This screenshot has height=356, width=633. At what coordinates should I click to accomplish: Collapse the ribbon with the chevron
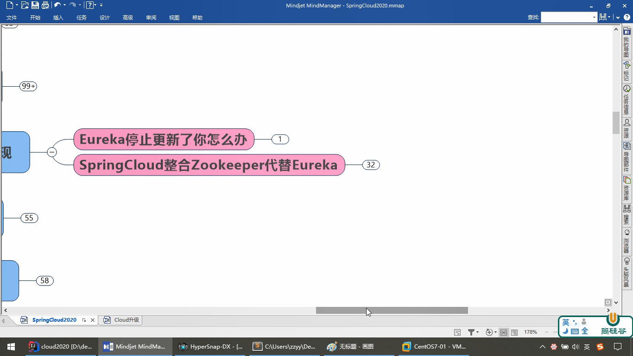click(618, 17)
